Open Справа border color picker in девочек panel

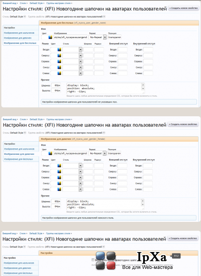point(59,177)
